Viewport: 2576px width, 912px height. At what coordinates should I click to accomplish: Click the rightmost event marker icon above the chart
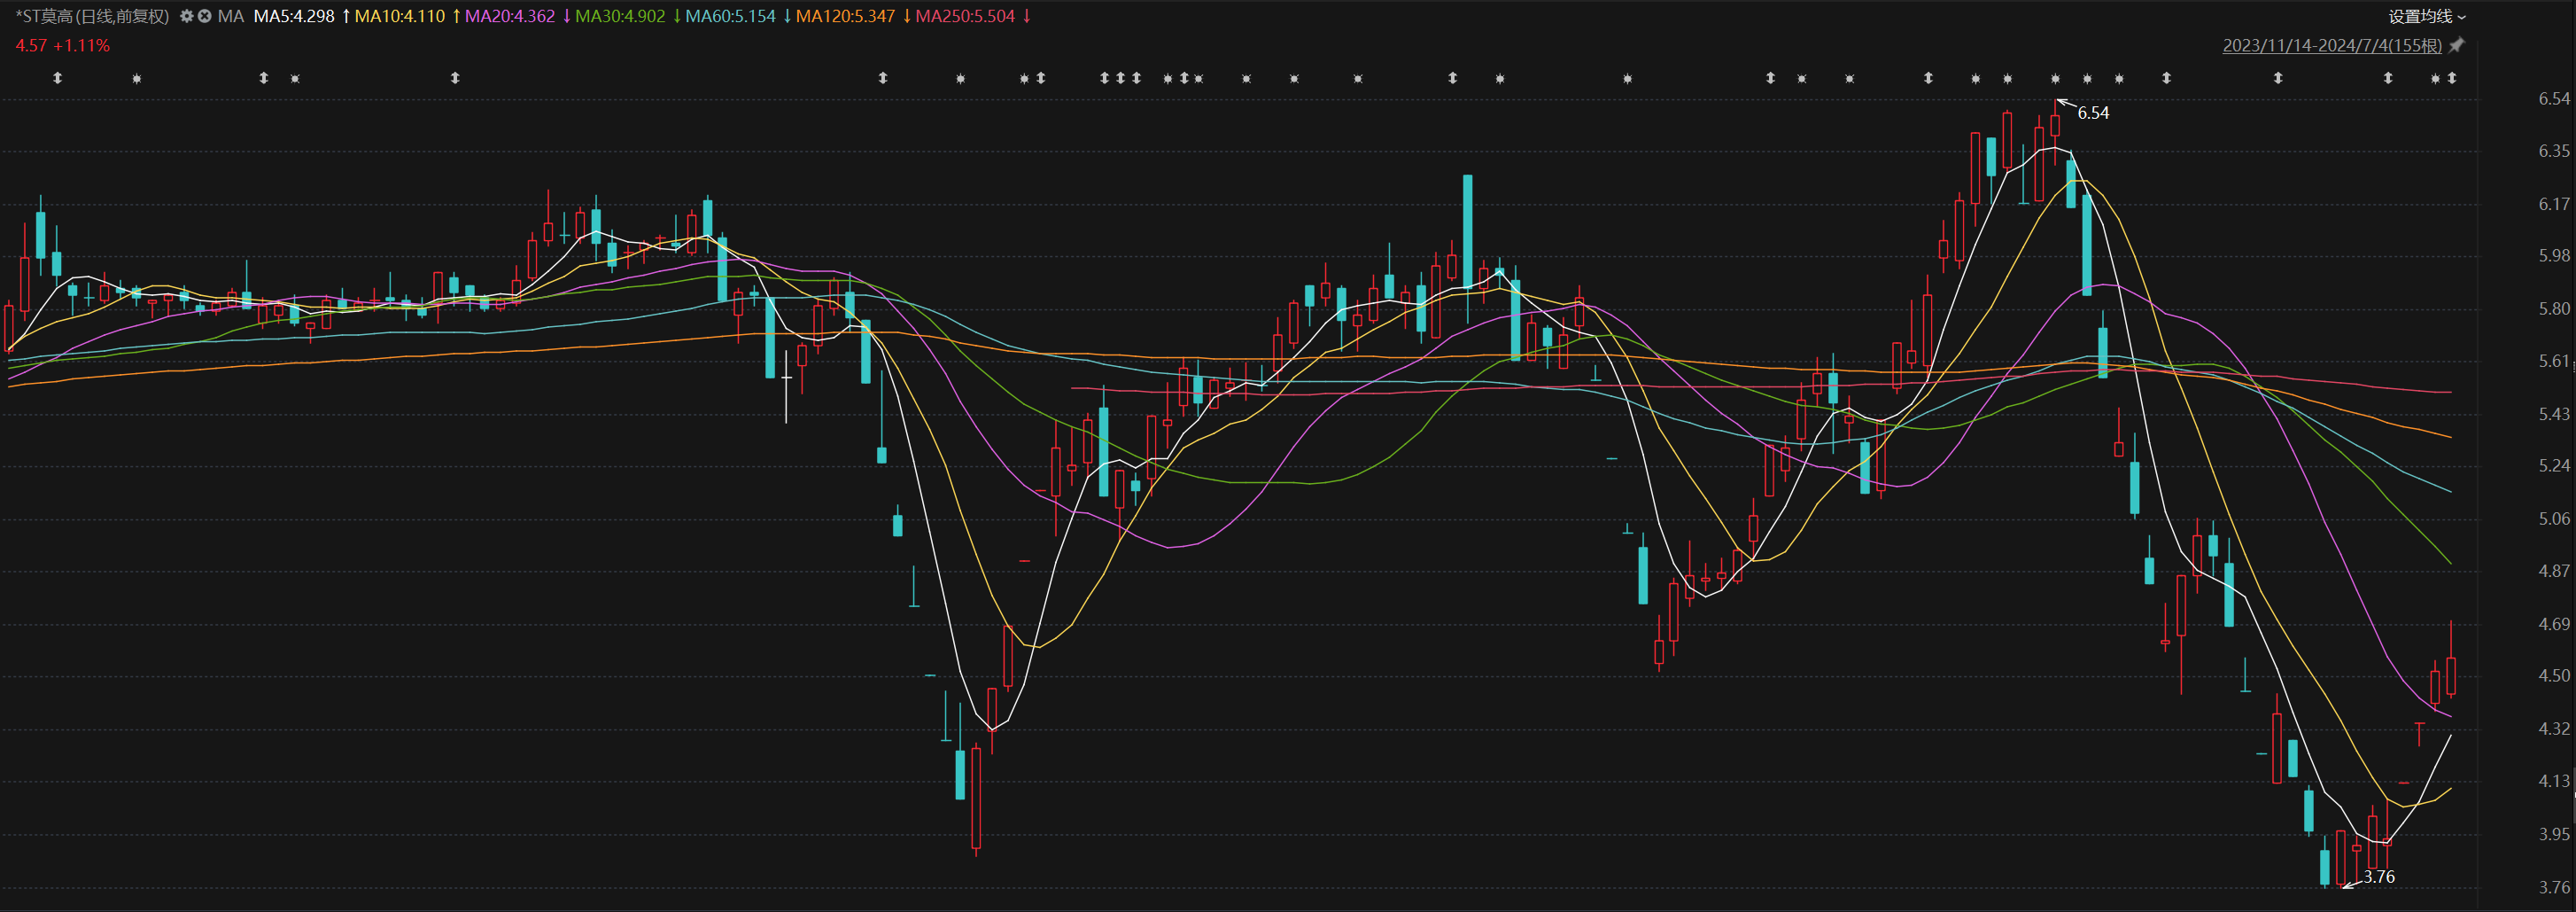point(2452,78)
